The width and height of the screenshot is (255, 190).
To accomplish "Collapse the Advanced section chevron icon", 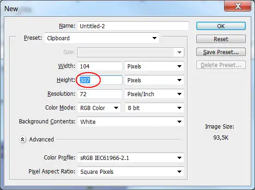I will tap(23, 139).
